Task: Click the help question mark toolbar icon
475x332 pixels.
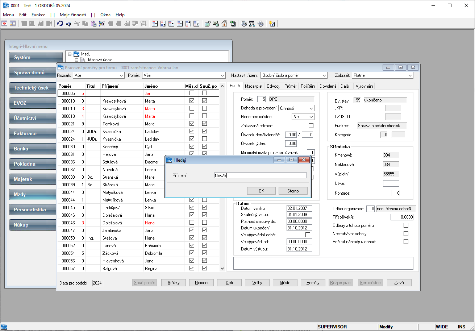Action: [x=272, y=24]
